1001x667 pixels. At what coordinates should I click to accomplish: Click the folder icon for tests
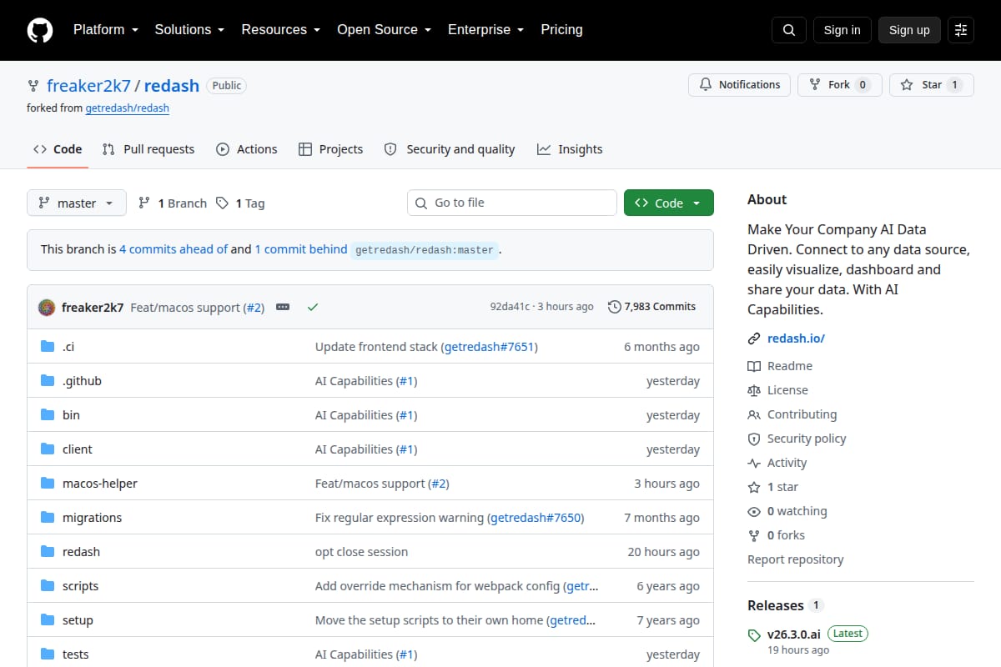point(48,654)
